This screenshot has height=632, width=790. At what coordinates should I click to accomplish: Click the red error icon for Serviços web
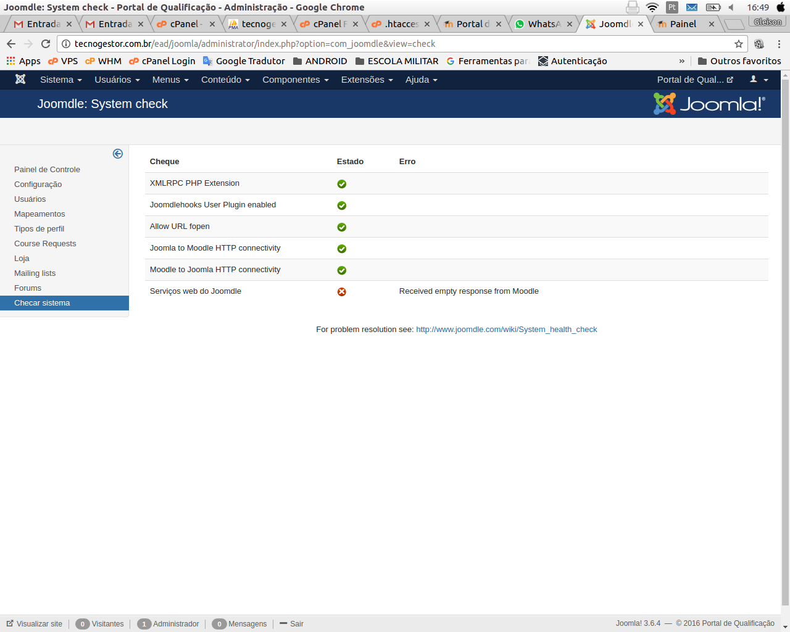tap(341, 292)
